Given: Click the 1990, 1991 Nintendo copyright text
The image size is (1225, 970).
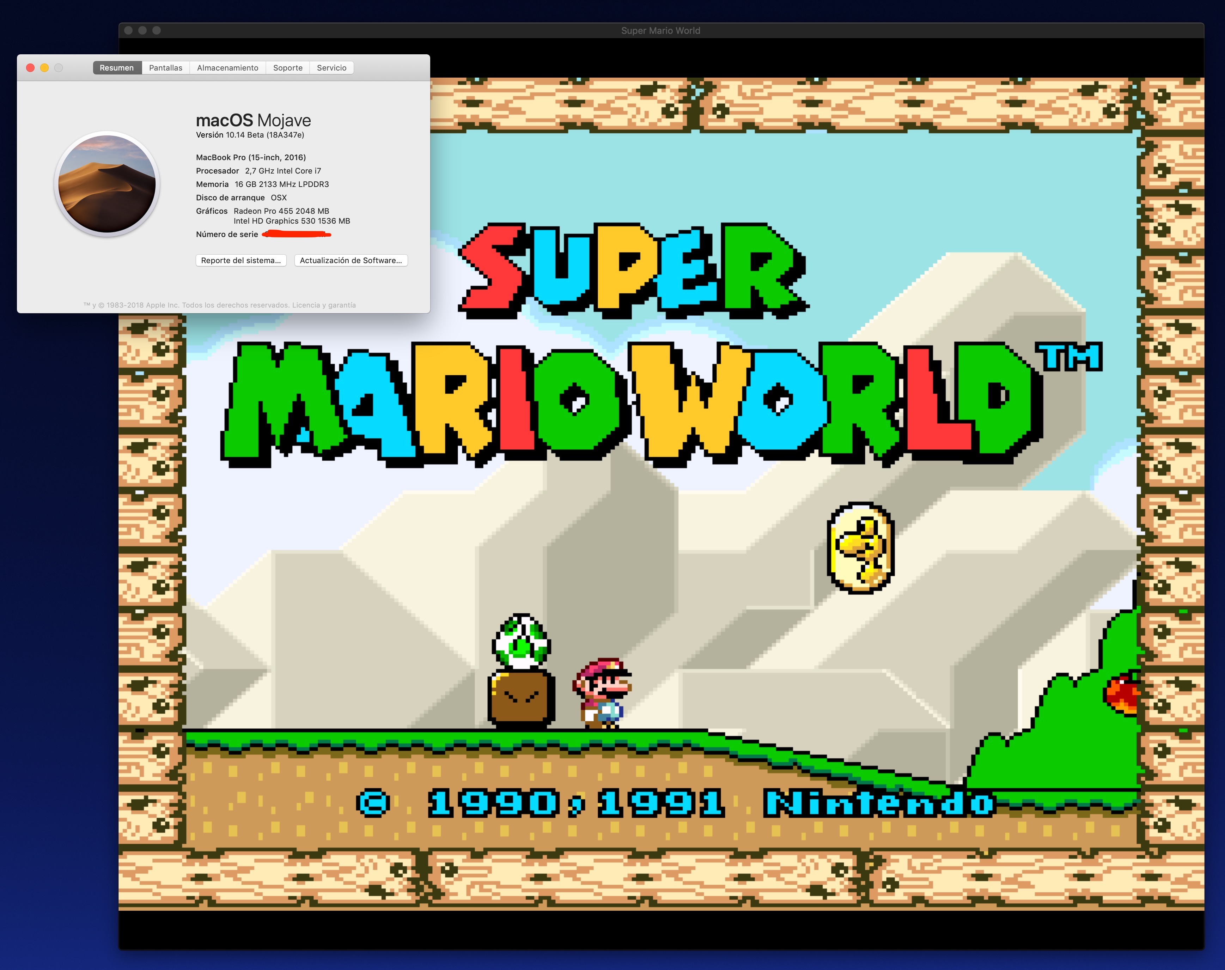Looking at the screenshot, I should pos(676,803).
